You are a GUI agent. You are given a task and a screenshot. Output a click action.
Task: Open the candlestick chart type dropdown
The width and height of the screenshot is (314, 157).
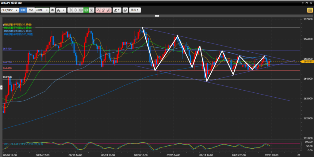point(61,10)
